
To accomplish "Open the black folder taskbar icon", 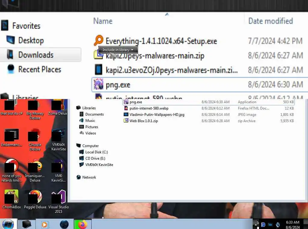I will [26, 224].
